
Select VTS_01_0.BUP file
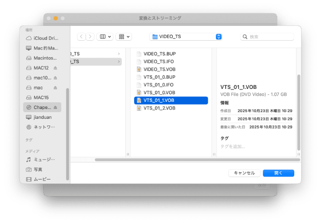(171, 77)
